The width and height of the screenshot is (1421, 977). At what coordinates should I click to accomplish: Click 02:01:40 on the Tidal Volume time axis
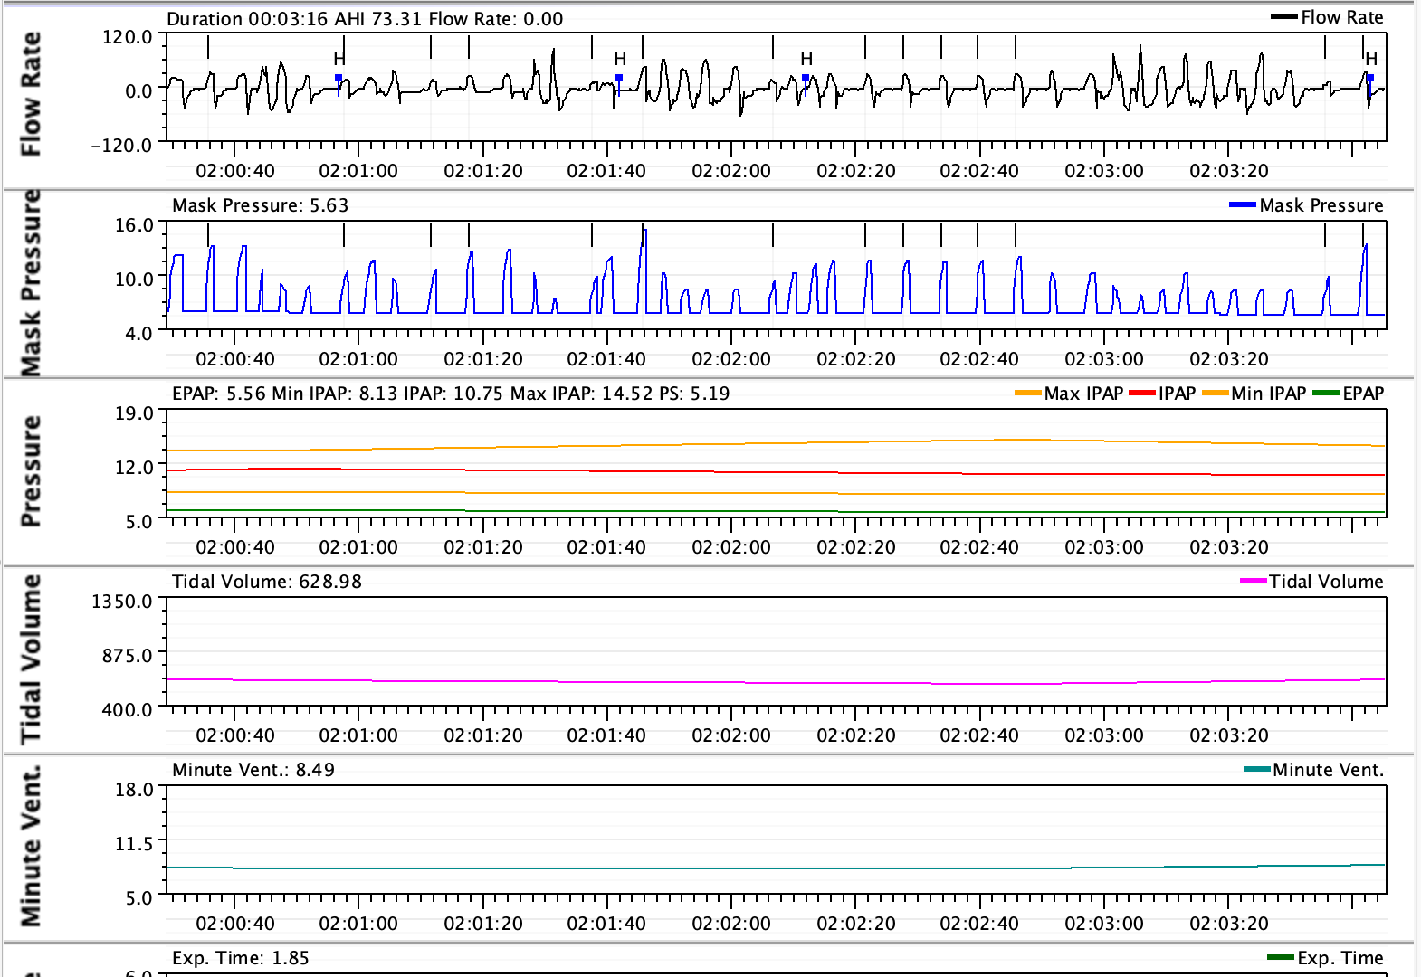606,735
